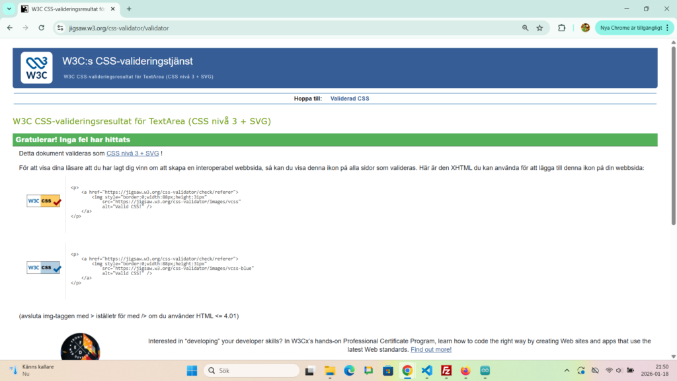Expand the tab search dropdown arrow
The height and width of the screenshot is (381, 677).
(x=9, y=9)
